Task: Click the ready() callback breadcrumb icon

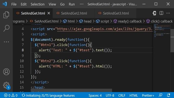Action: click(115, 21)
